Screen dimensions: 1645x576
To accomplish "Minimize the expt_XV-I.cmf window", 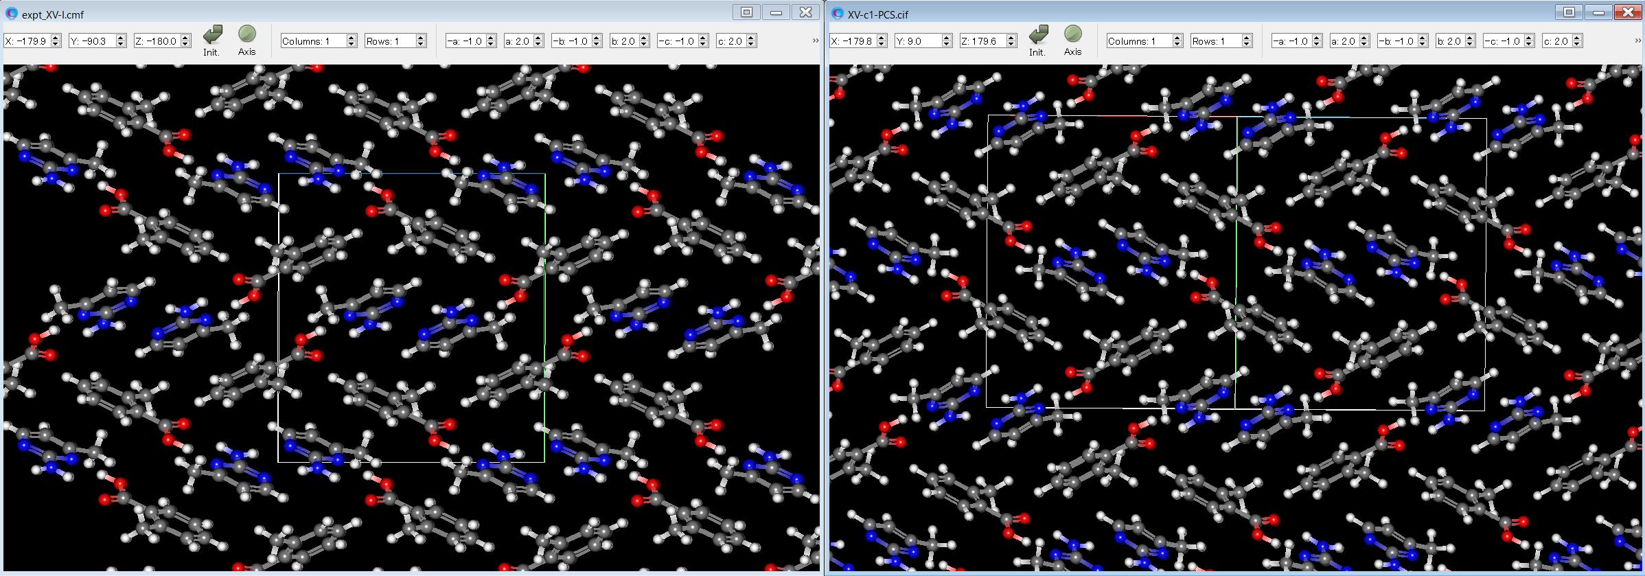I will (776, 12).
